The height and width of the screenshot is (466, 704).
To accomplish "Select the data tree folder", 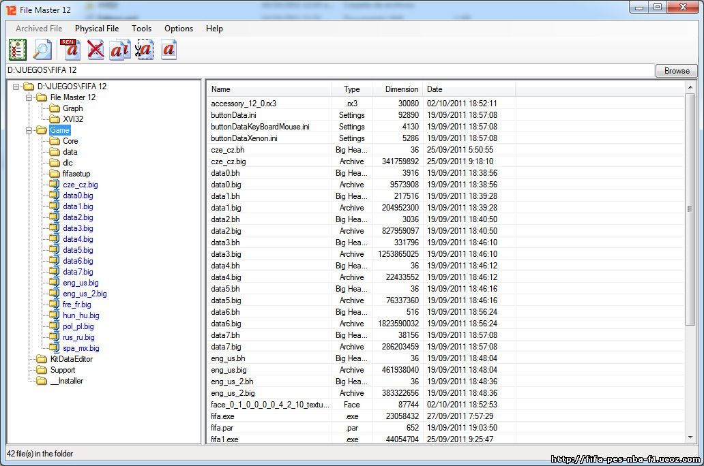I will coord(70,152).
